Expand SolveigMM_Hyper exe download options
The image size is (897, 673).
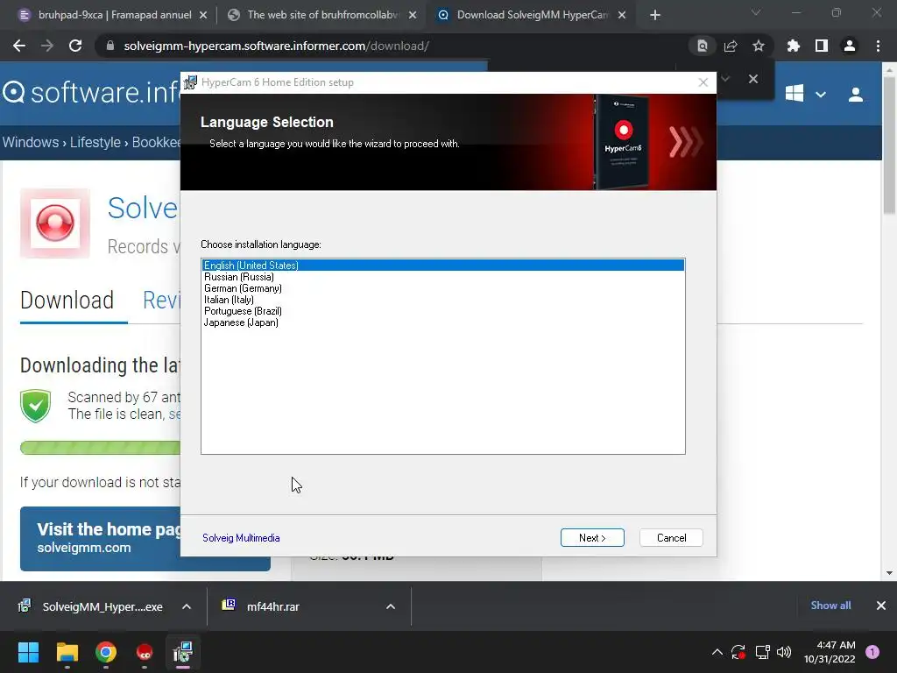coord(187,606)
